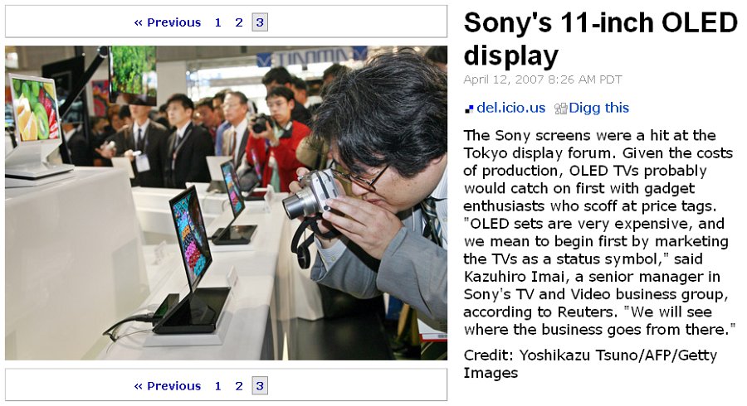The height and width of the screenshot is (406, 747).
Task: Click the word 'Reuters' in the article
Action: [x=587, y=312]
